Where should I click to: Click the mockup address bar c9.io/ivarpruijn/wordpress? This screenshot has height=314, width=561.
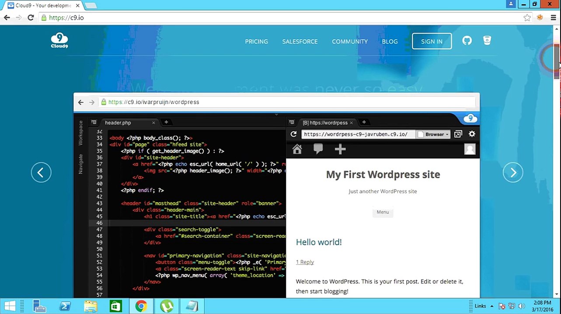click(286, 102)
